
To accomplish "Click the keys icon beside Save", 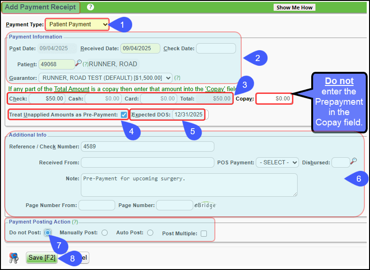I will coord(14,258).
